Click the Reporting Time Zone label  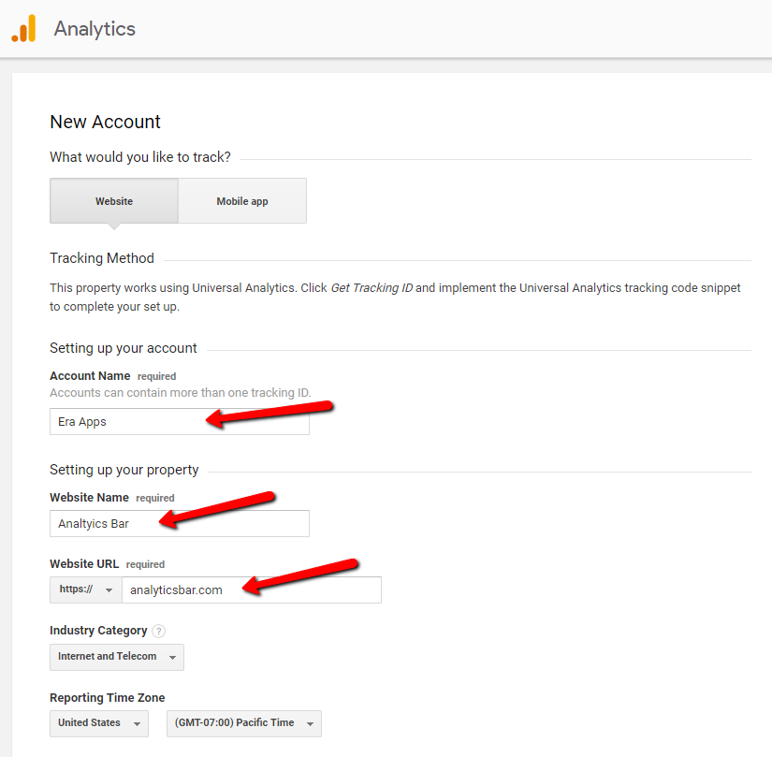tap(108, 697)
